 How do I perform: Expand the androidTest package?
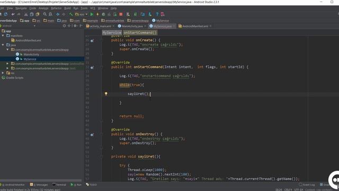click(7, 64)
